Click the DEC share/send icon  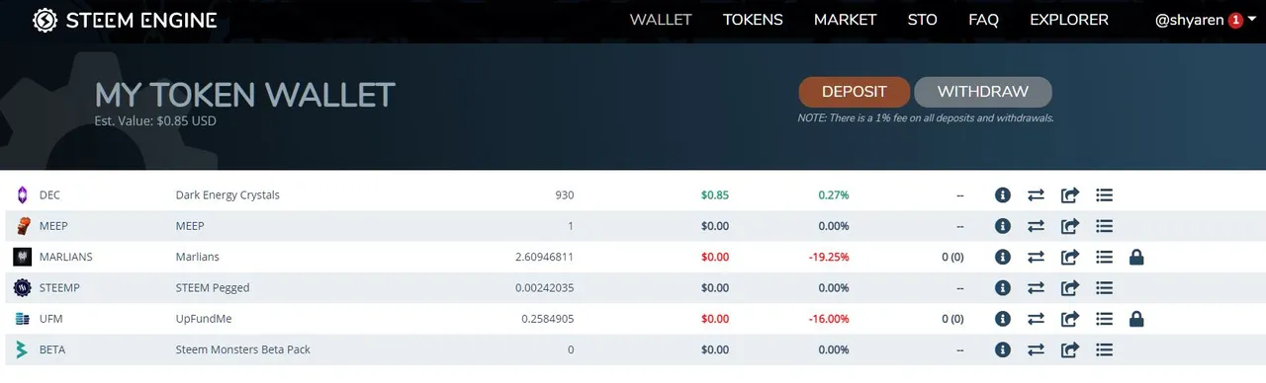click(1070, 195)
